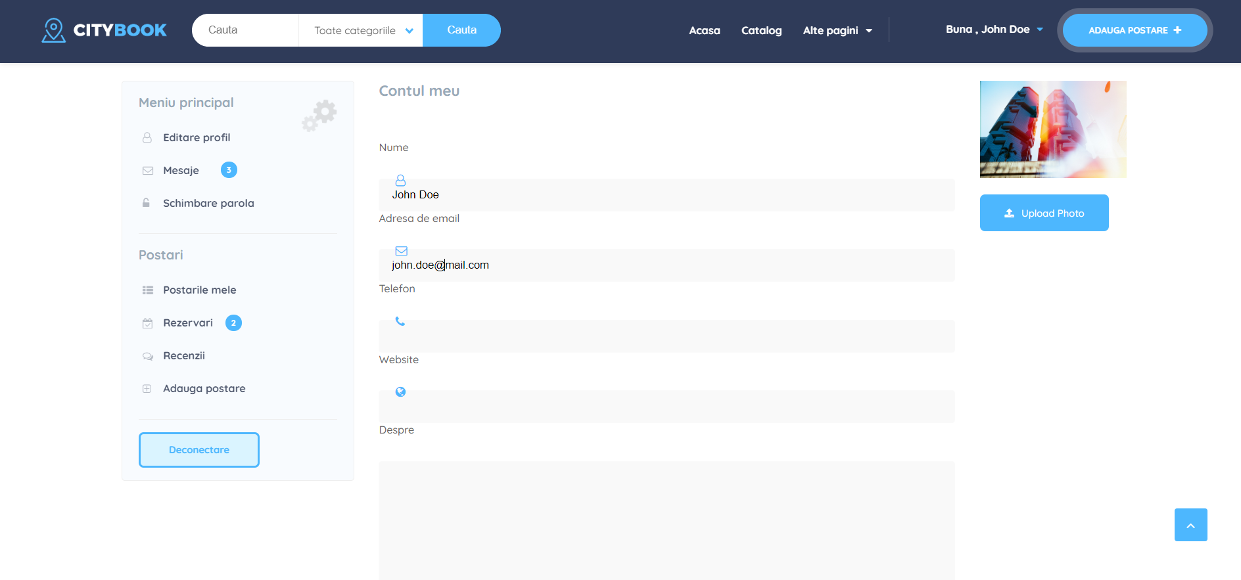
Task: Click the profile photo thumbnail
Action: [1052, 129]
